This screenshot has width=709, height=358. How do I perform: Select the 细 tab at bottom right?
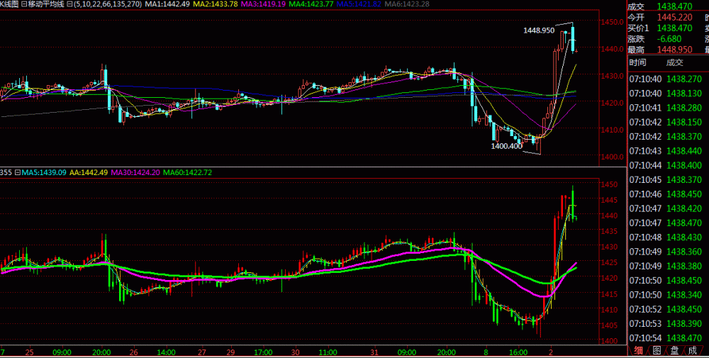(638, 350)
